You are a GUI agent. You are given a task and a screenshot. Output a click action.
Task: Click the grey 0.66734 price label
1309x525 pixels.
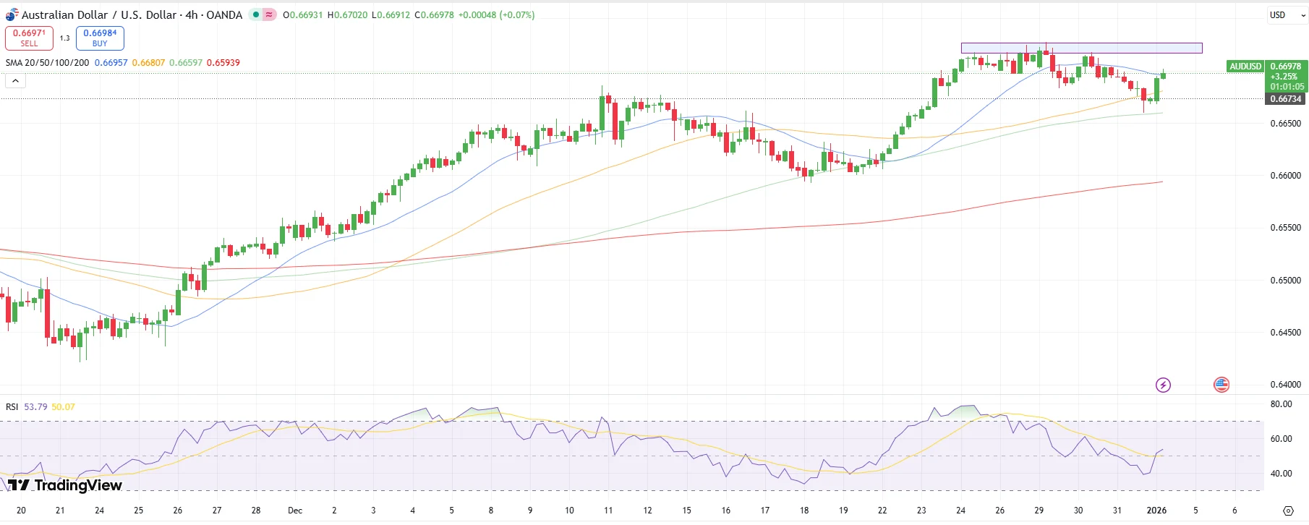coord(1286,99)
